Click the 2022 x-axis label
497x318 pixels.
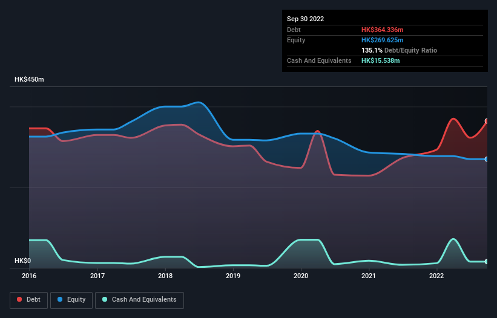436,276
